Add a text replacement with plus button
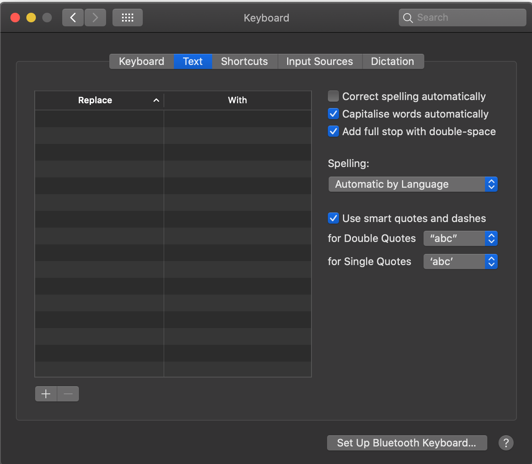 pos(46,394)
